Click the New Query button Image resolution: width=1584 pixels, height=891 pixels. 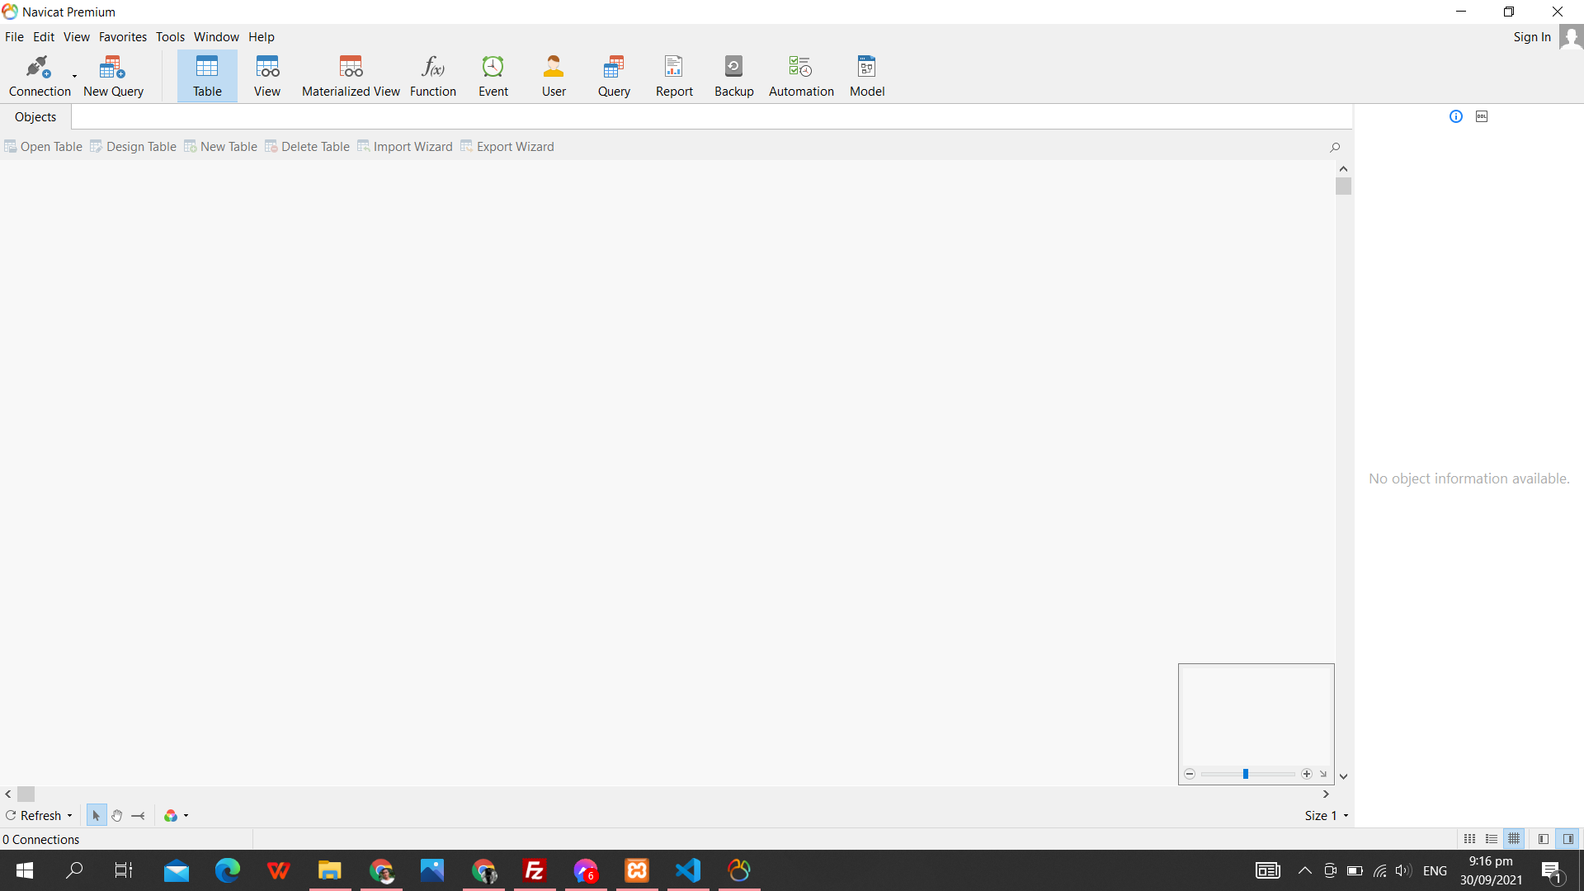(x=113, y=76)
